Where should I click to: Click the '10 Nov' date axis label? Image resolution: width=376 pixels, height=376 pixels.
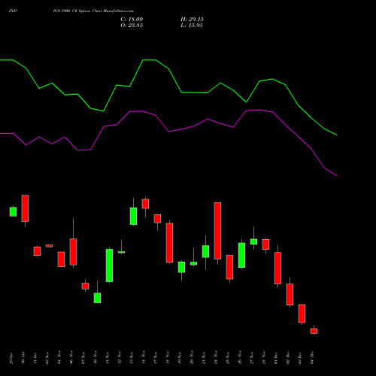[96, 358]
